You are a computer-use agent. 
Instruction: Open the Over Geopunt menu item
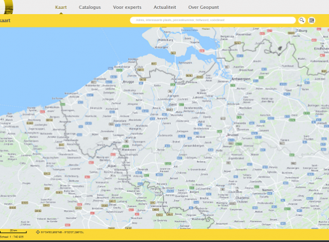click(x=203, y=7)
